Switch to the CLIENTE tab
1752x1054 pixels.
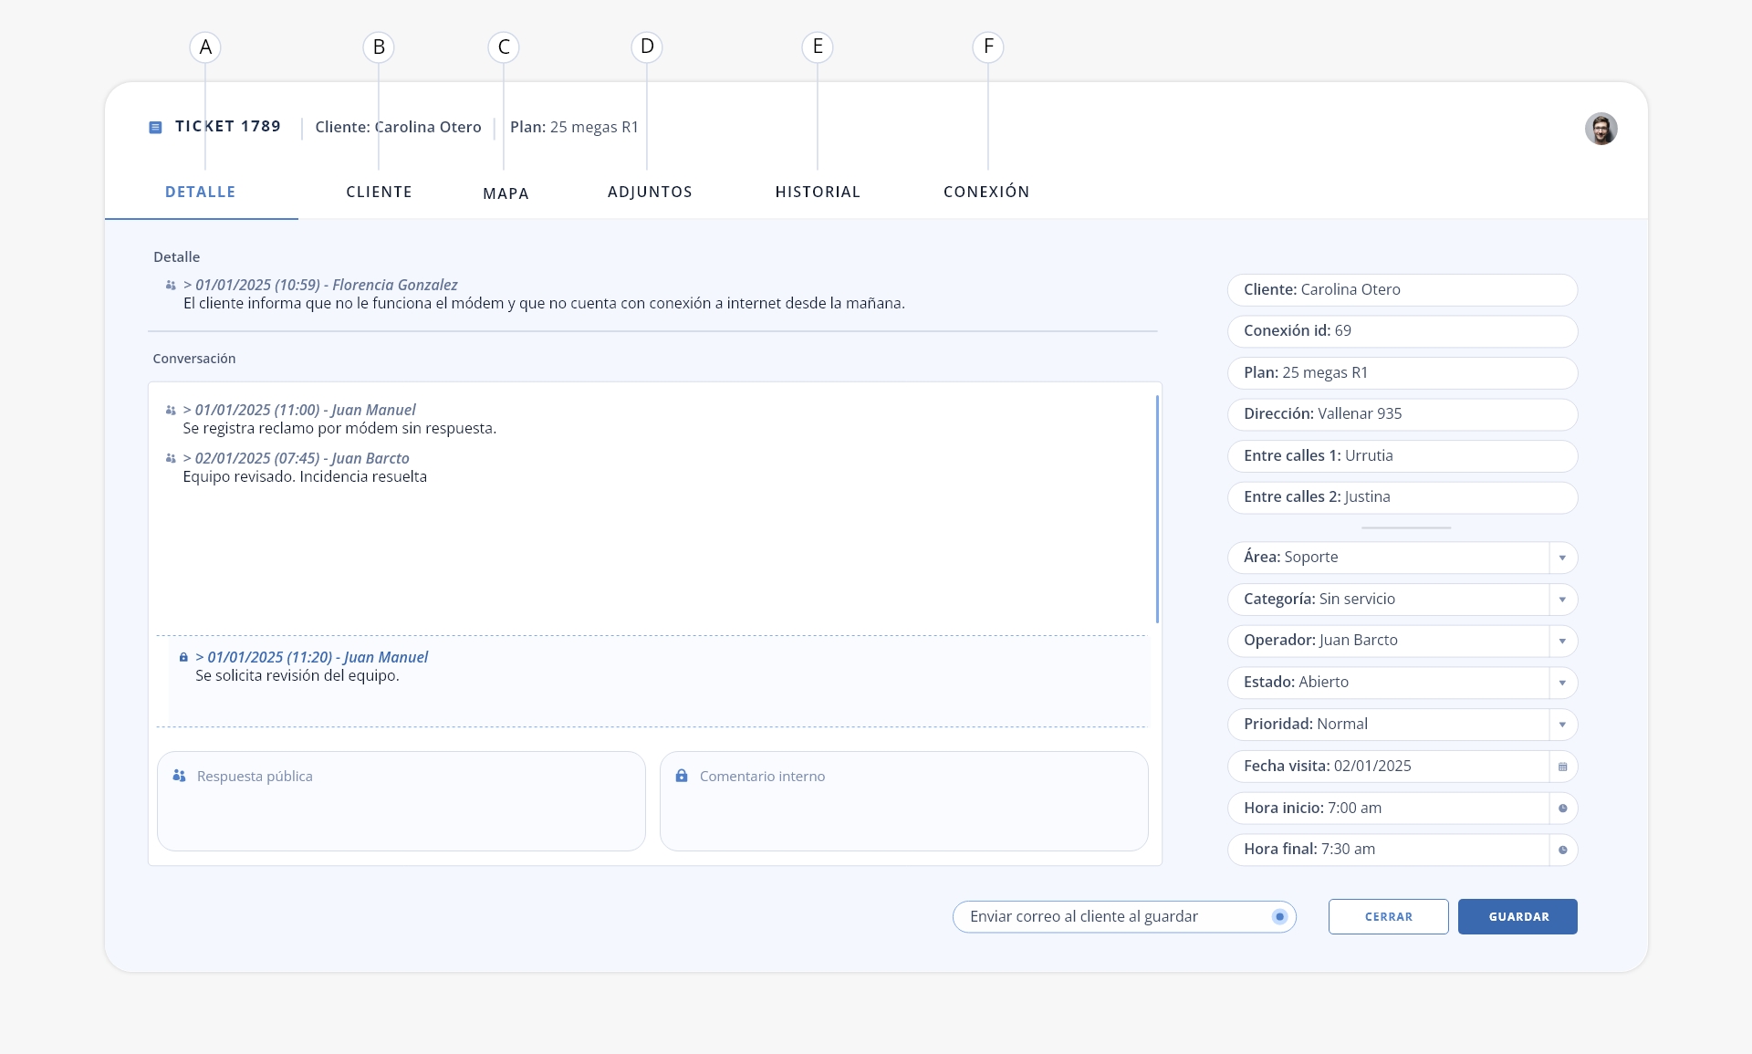click(x=379, y=192)
